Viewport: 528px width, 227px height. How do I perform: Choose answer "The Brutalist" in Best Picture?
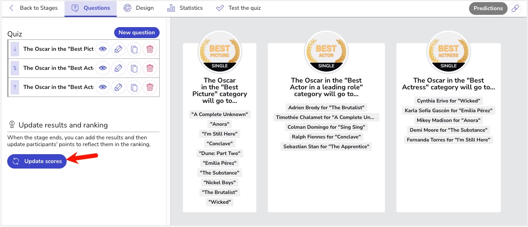tap(219, 192)
